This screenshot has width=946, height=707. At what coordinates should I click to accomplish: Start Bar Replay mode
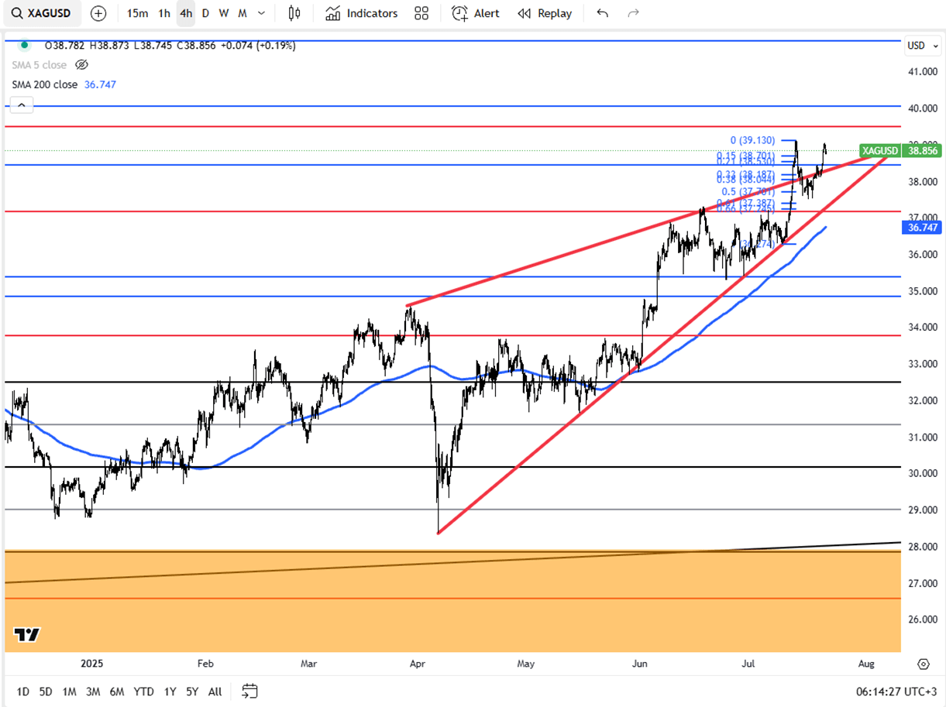click(545, 13)
